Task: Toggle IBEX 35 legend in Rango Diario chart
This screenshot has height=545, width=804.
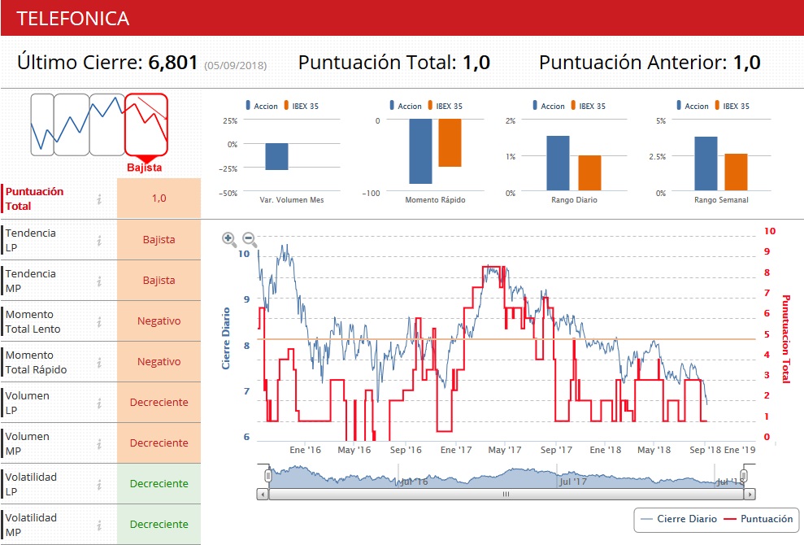Action: (x=588, y=106)
